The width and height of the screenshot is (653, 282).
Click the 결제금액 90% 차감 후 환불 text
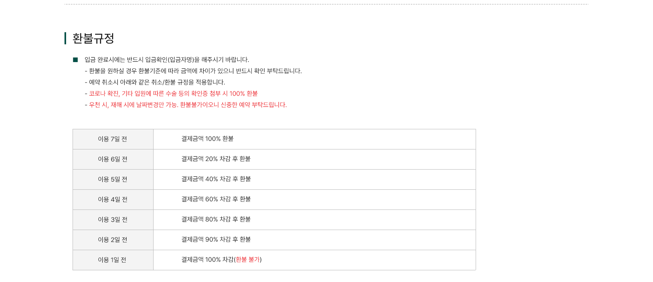pyautogui.click(x=216, y=239)
